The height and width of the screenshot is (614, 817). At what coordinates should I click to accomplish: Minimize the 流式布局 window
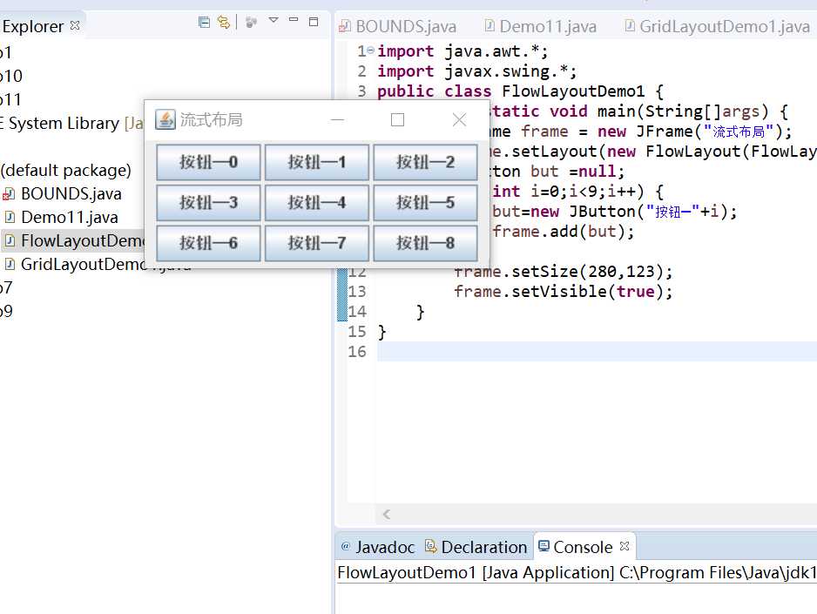pyautogui.click(x=338, y=120)
